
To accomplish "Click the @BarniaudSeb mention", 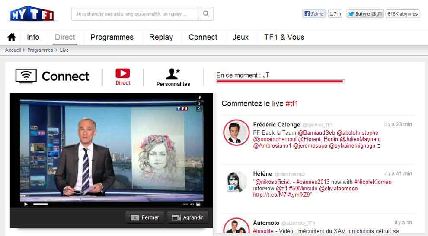I will coord(316,133).
